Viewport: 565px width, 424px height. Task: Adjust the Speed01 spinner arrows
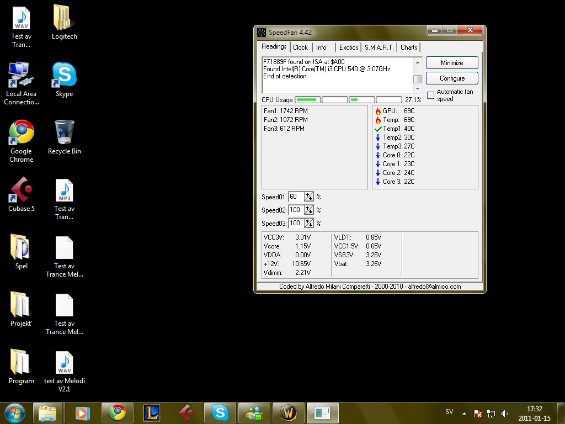coord(309,197)
